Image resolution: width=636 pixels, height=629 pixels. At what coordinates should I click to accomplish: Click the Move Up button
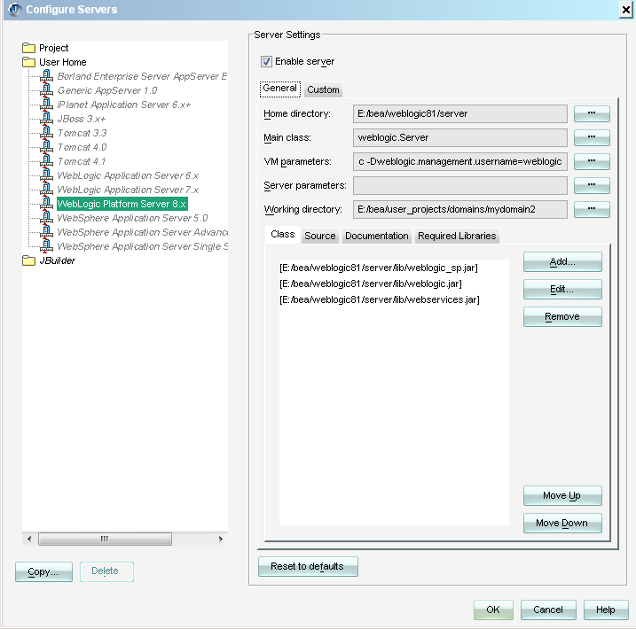562,496
